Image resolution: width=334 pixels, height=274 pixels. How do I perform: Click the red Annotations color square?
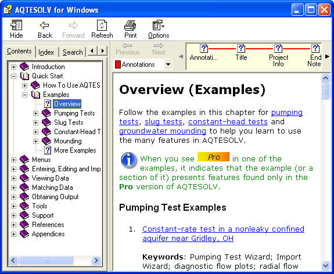(x=118, y=64)
